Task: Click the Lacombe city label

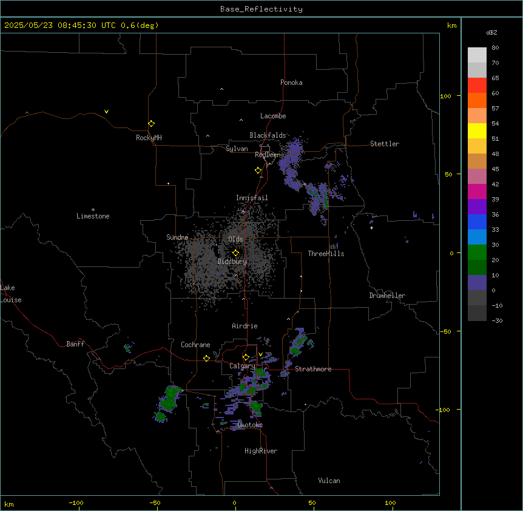Action: click(x=273, y=116)
